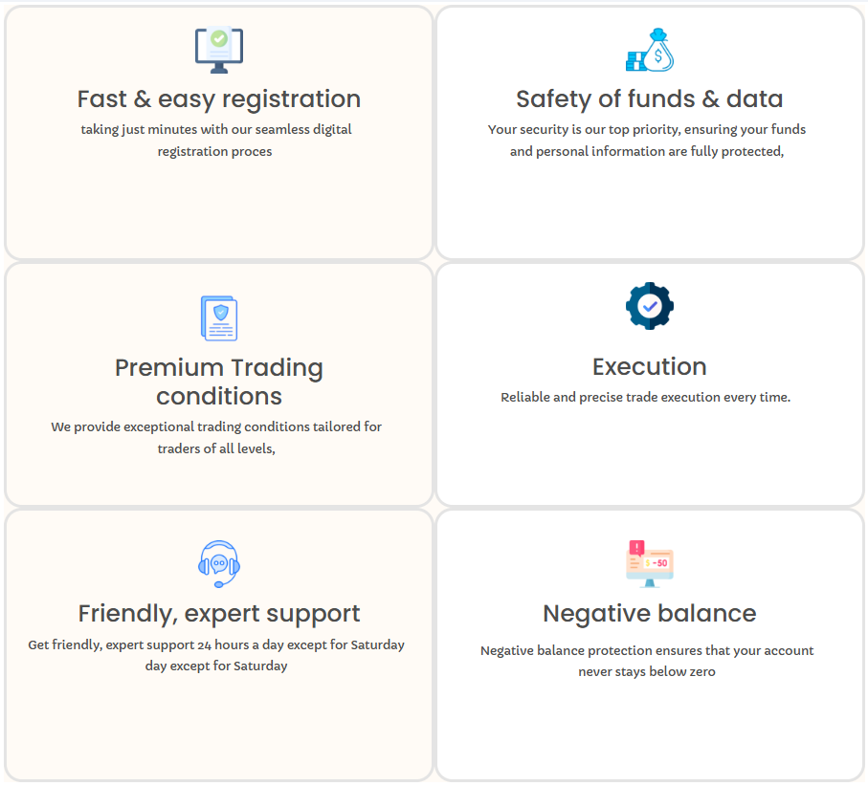Click the security top priority description text

tap(647, 140)
